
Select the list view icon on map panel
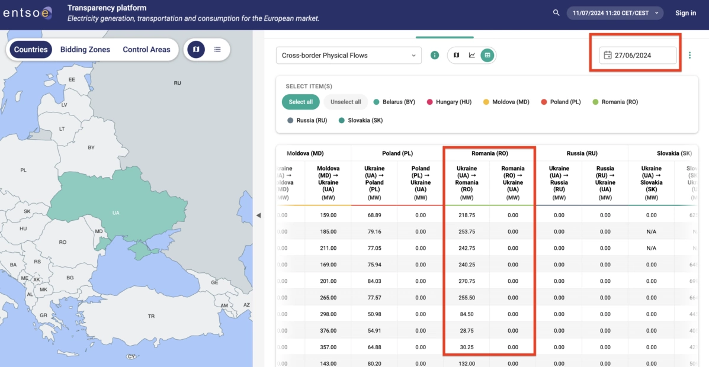(x=217, y=49)
